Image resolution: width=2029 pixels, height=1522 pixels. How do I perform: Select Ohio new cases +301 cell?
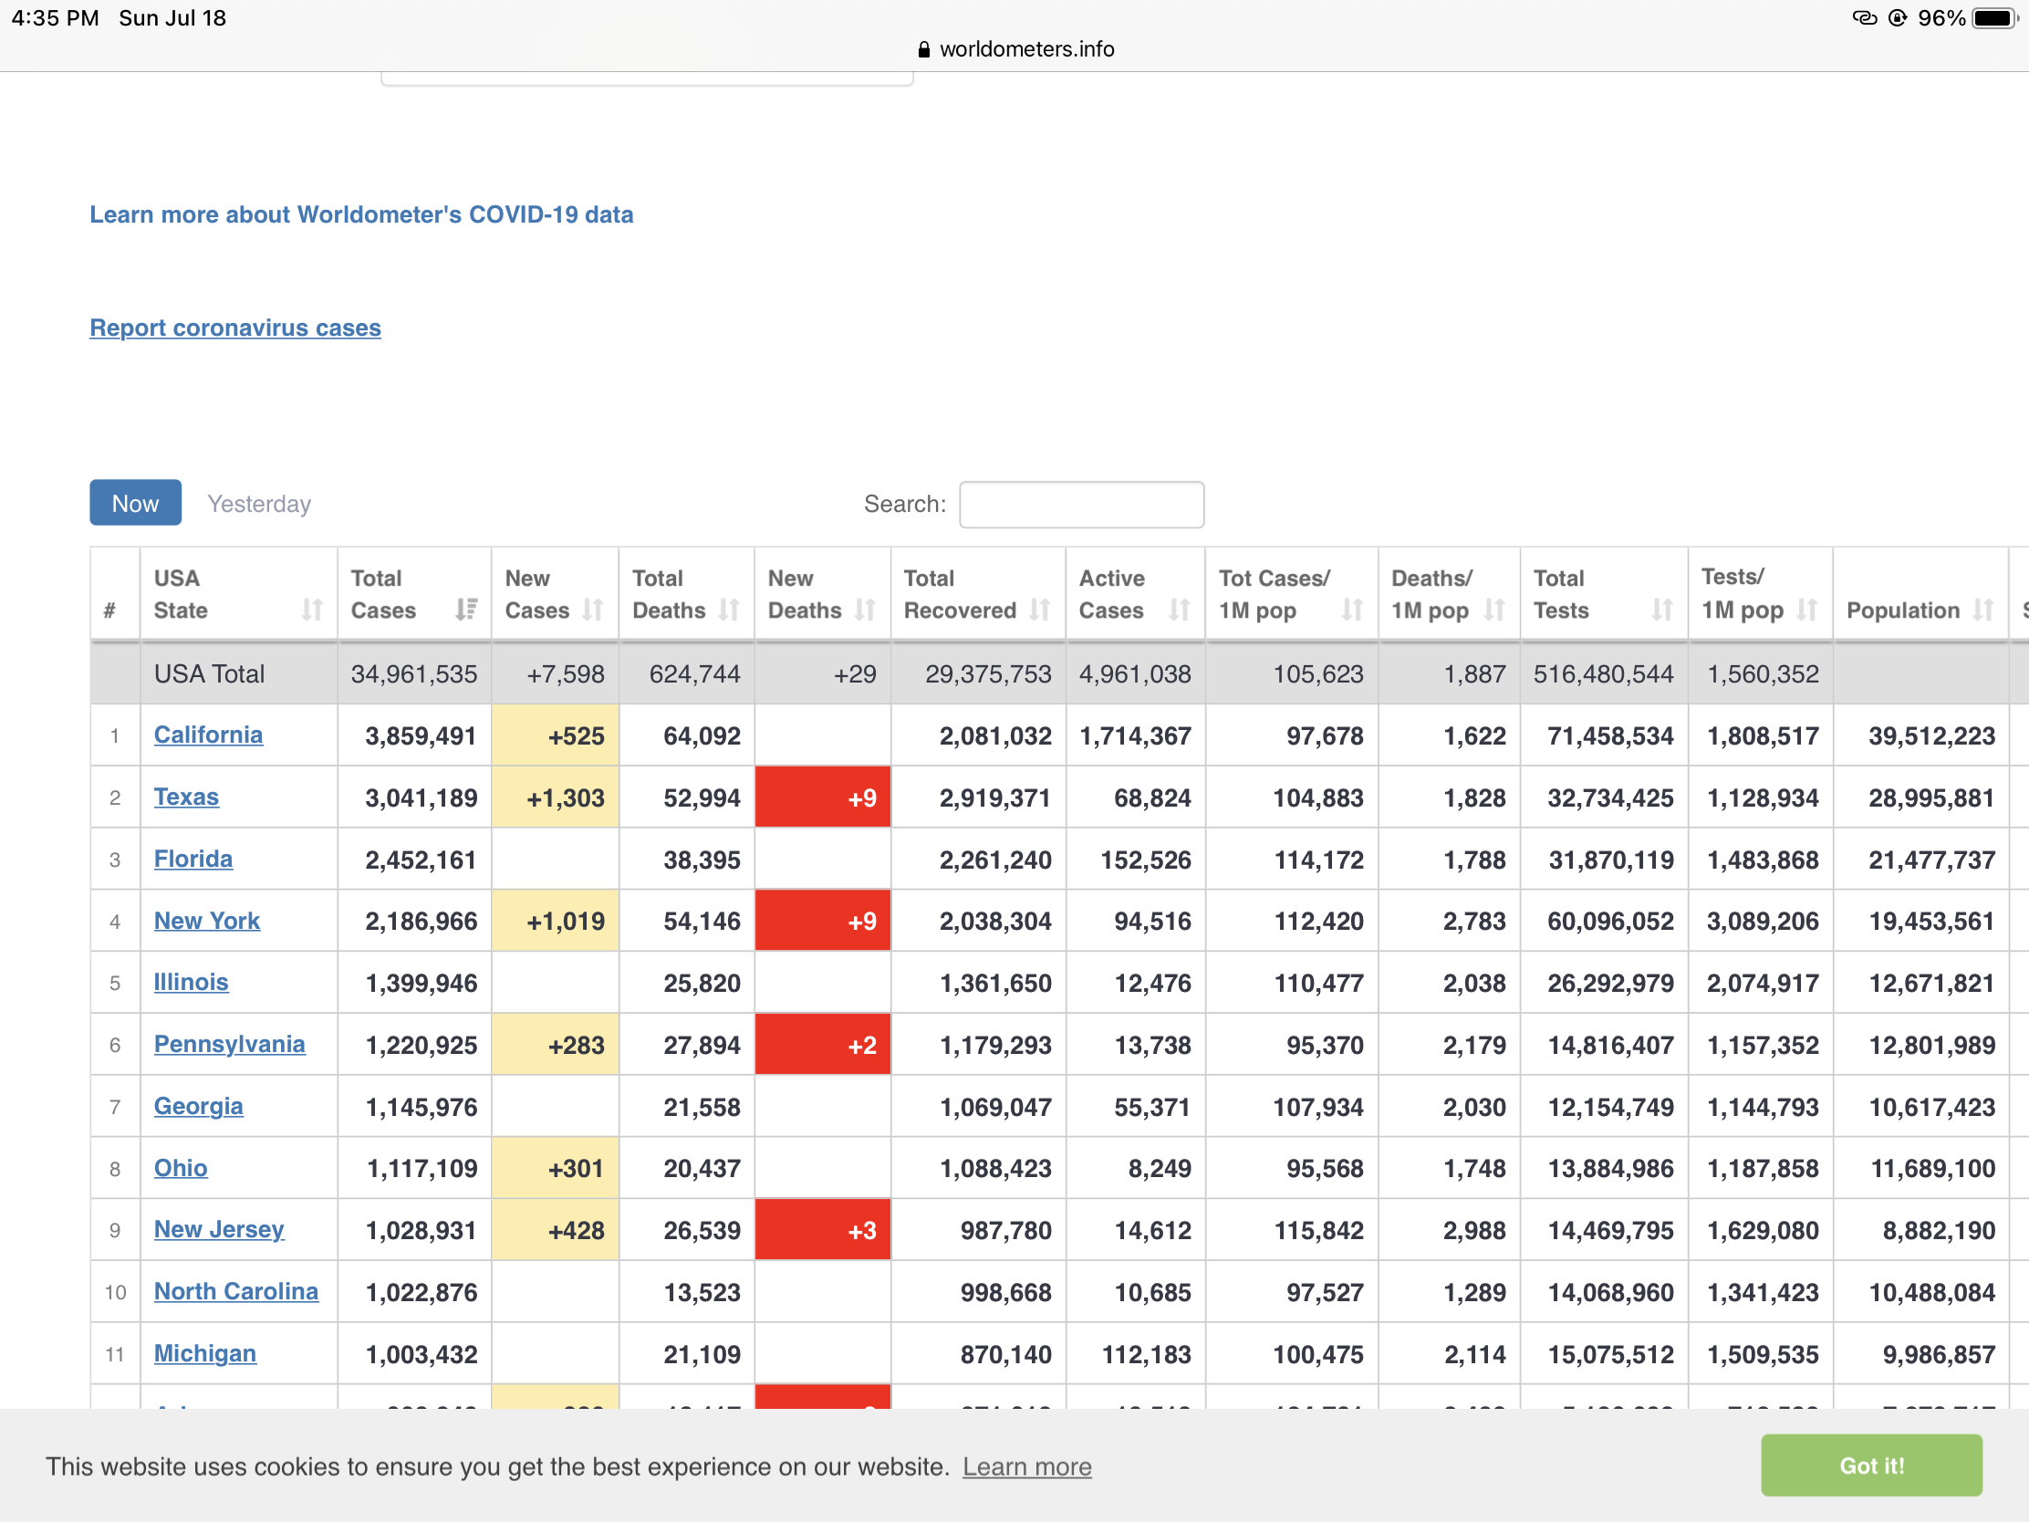tap(556, 1169)
